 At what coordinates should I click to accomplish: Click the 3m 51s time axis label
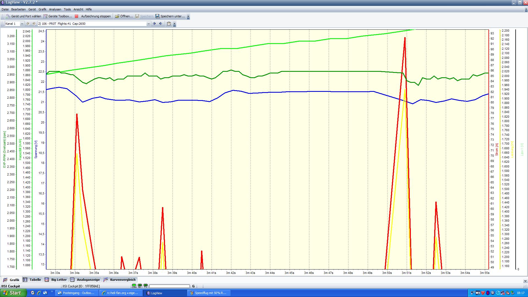click(x=406, y=273)
